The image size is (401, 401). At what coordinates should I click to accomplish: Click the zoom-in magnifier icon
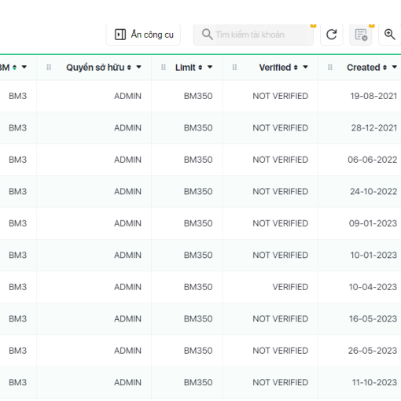(389, 35)
